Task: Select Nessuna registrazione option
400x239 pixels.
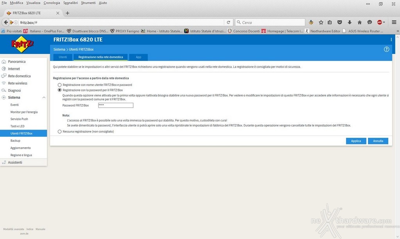Action: point(60,132)
